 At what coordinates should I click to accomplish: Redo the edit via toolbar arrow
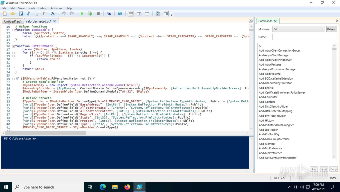coord(71,13)
